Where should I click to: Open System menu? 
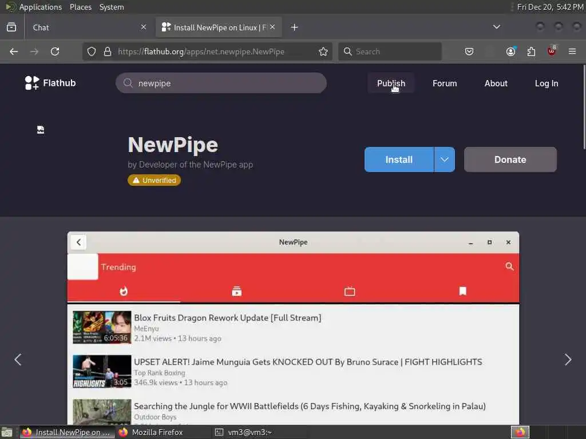(112, 7)
